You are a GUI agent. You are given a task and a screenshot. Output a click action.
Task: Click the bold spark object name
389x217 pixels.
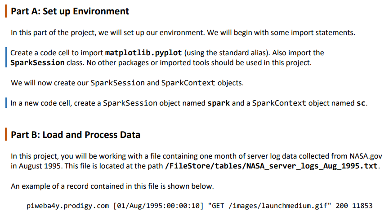pos(219,103)
